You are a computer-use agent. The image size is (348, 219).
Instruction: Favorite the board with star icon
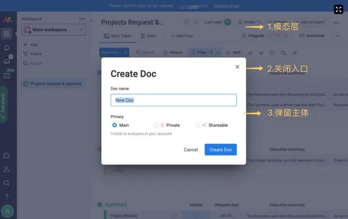(x=196, y=22)
